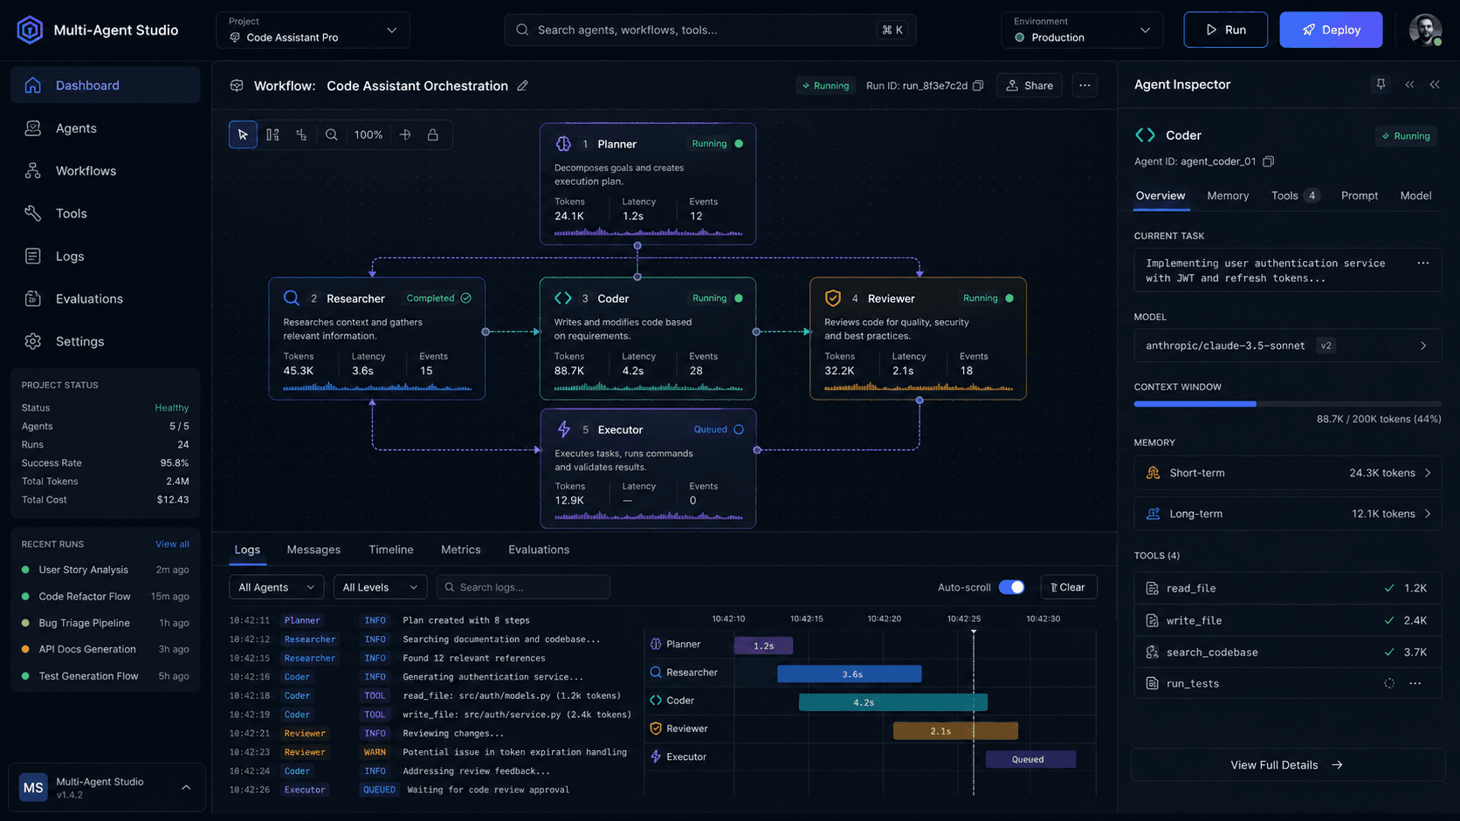Click the context window usage bar
Image resolution: width=1460 pixels, height=821 pixels.
[1287, 404]
